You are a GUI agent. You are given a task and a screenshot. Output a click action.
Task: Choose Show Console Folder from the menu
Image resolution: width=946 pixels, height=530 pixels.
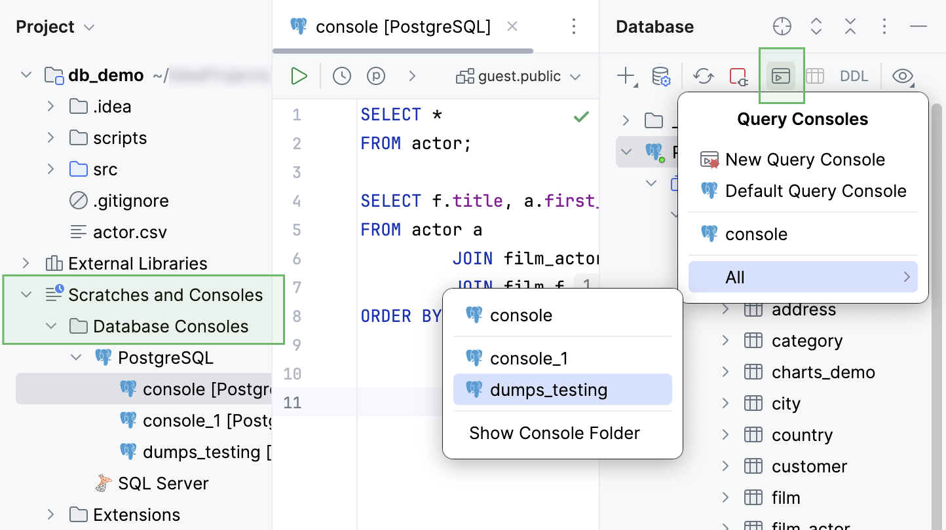[x=554, y=433]
